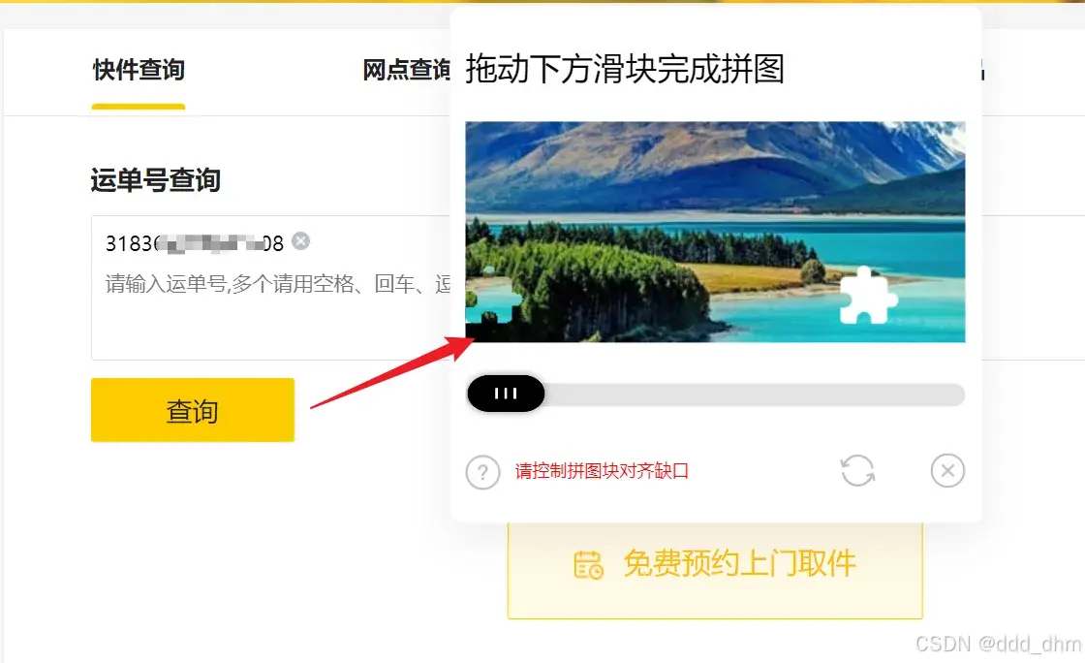Click inside the tracking number input box
The image size is (1085, 663).
point(271,287)
